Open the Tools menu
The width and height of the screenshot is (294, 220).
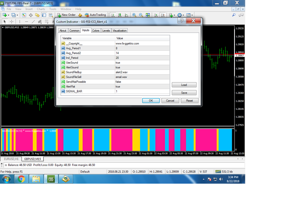pos(53,9)
